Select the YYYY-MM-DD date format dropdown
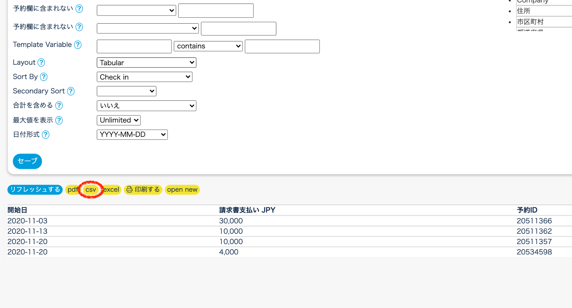The image size is (572, 308). [x=132, y=135]
